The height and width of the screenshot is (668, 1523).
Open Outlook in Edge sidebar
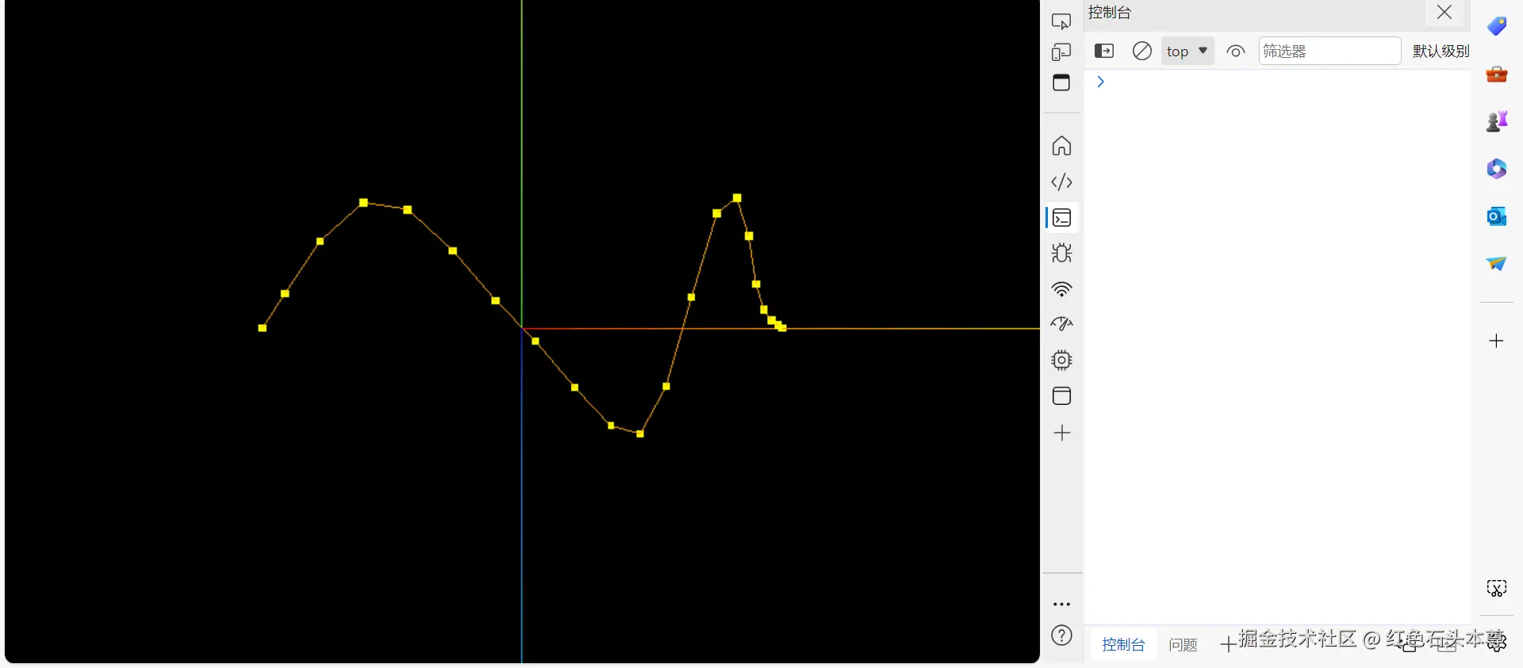point(1497,216)
